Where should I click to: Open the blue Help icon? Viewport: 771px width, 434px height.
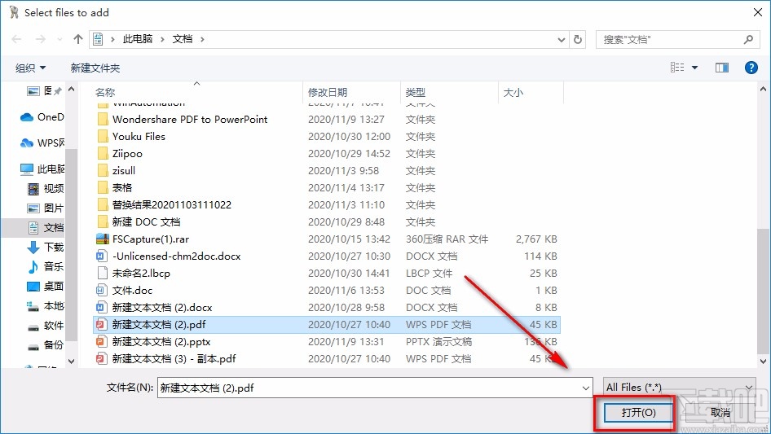pyautogui.click(x=751, y=68)
